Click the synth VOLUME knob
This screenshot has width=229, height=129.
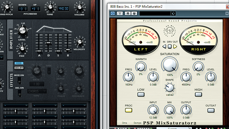80,7
